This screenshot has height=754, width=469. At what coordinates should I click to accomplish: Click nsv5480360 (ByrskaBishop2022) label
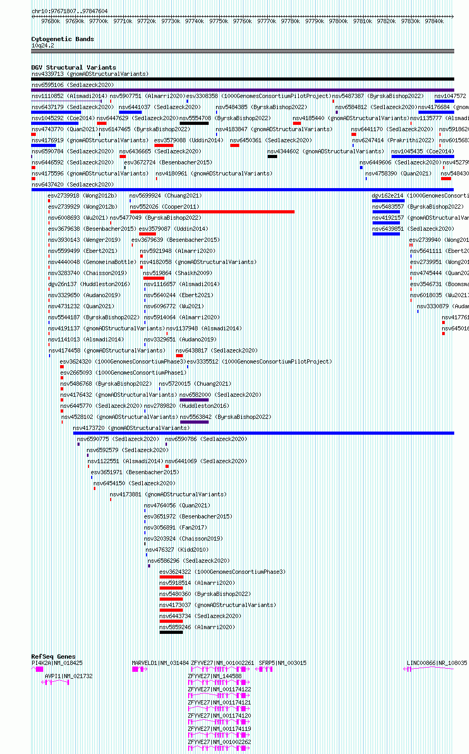click(205, 594)
